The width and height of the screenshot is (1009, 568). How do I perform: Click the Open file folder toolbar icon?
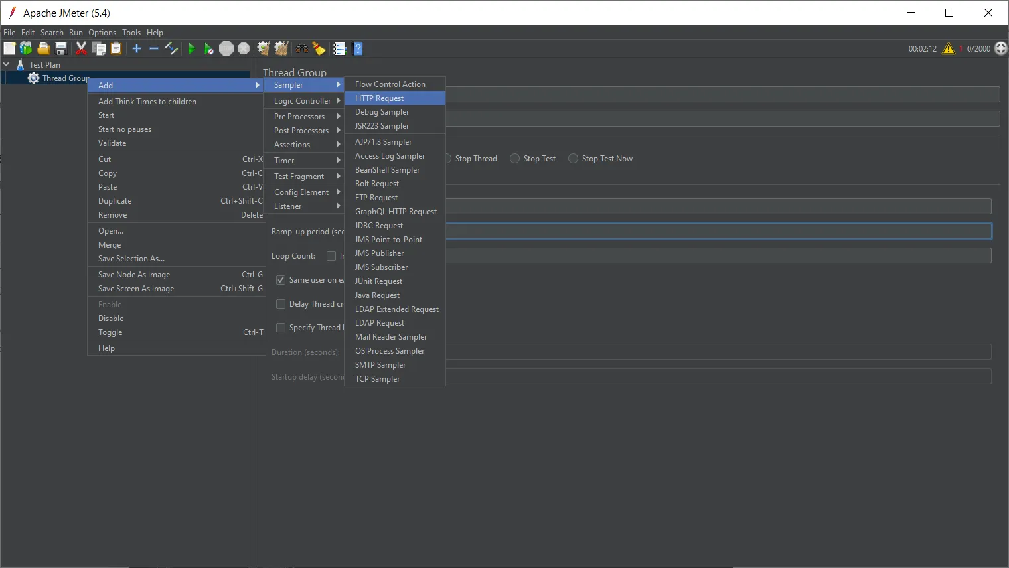click(x=44, y=48)
